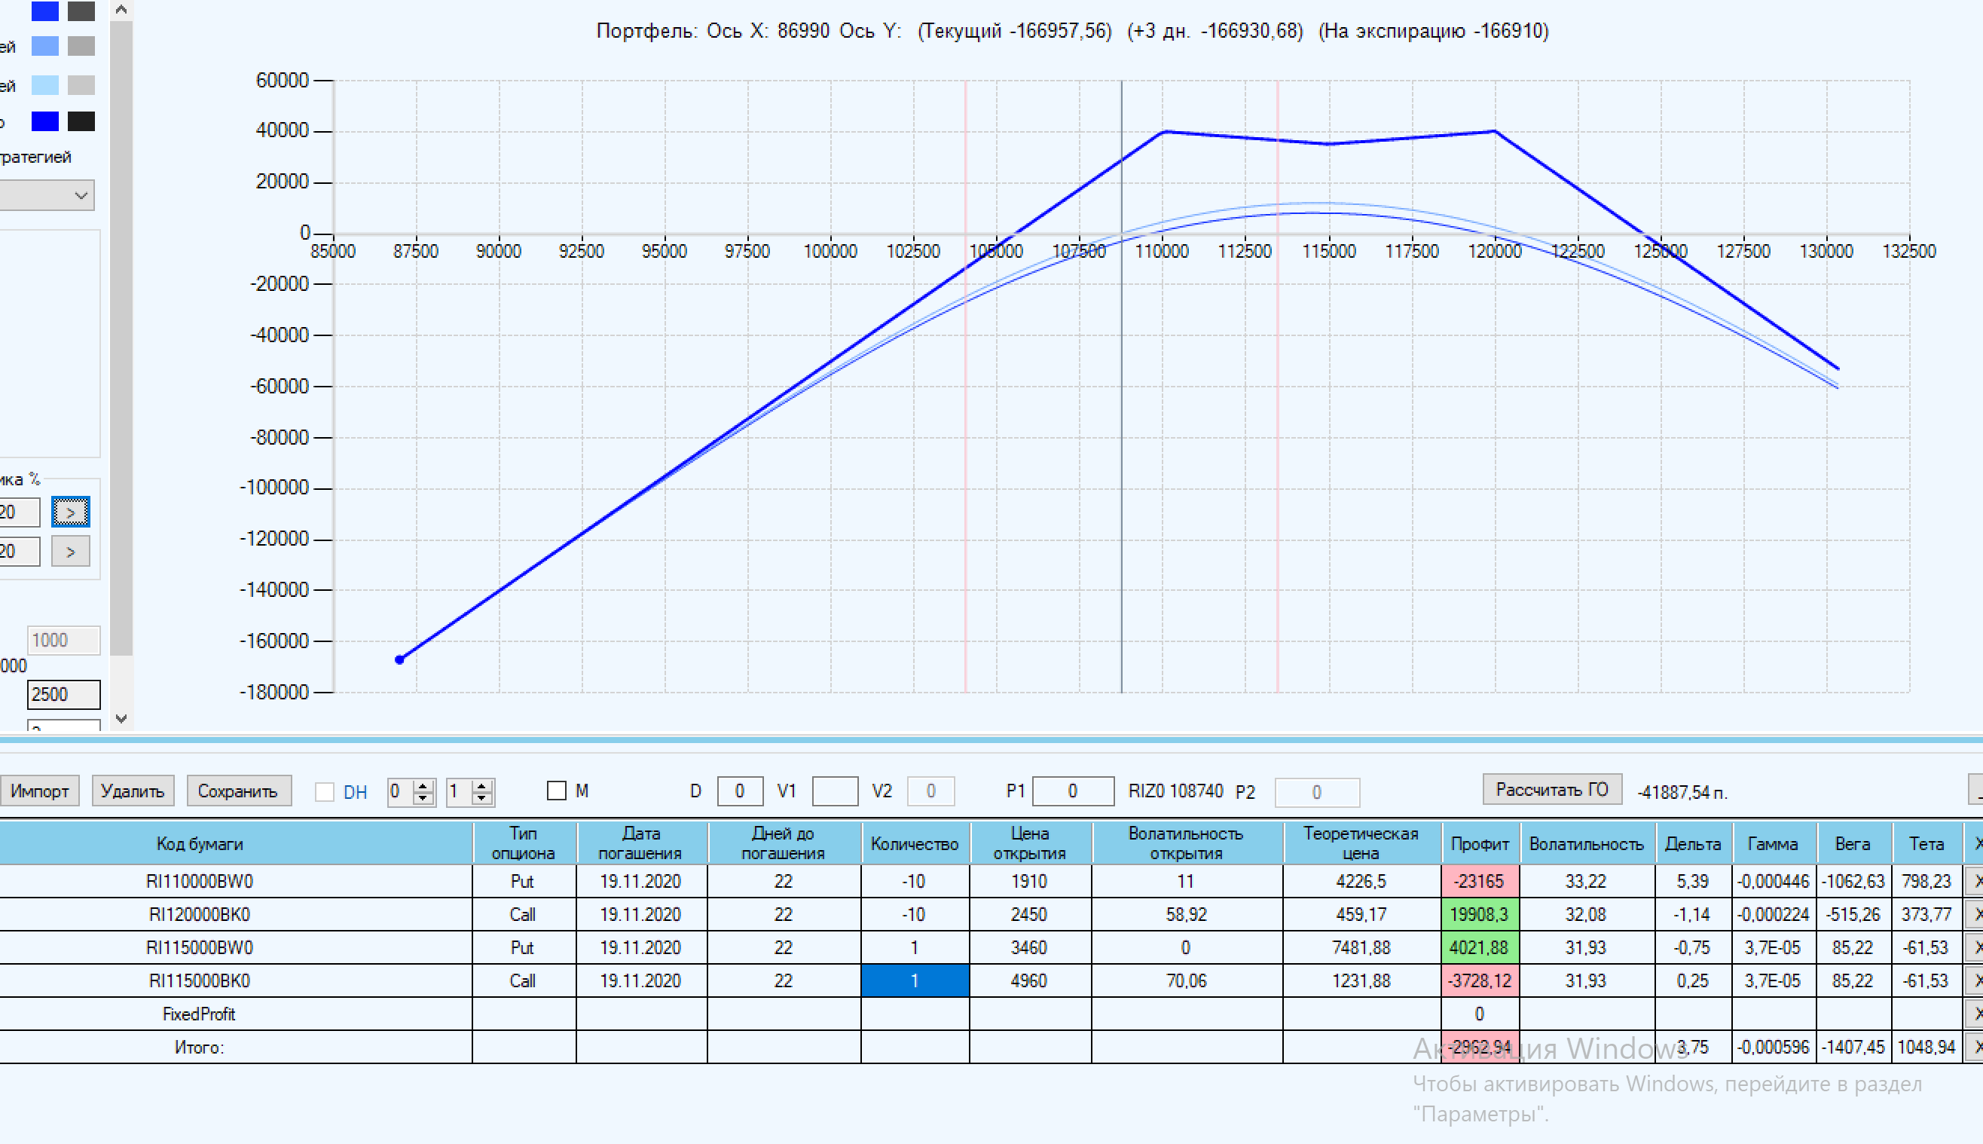Click the upper '>' arrow button beside the 20 field

click(x=70, y=512)
